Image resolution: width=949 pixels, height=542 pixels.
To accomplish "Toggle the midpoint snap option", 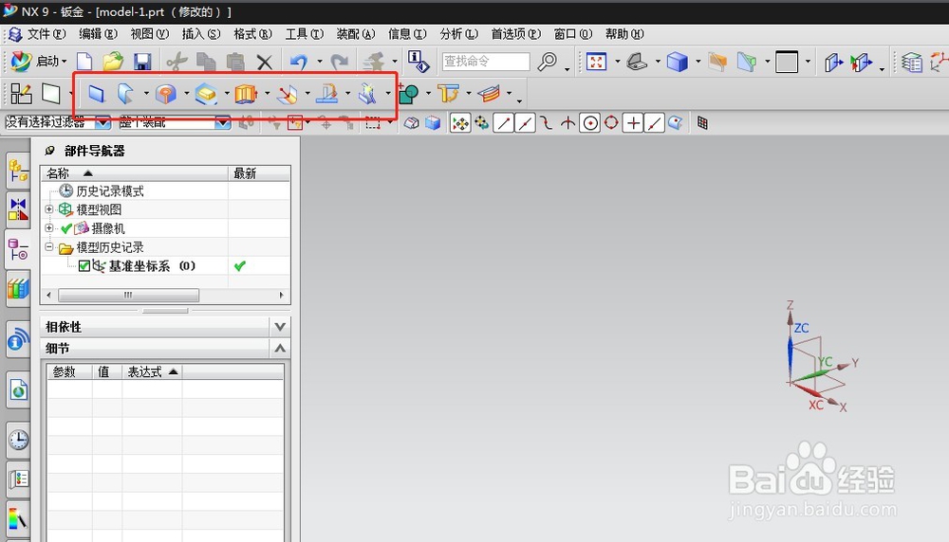I will click(x=526, y=123).
